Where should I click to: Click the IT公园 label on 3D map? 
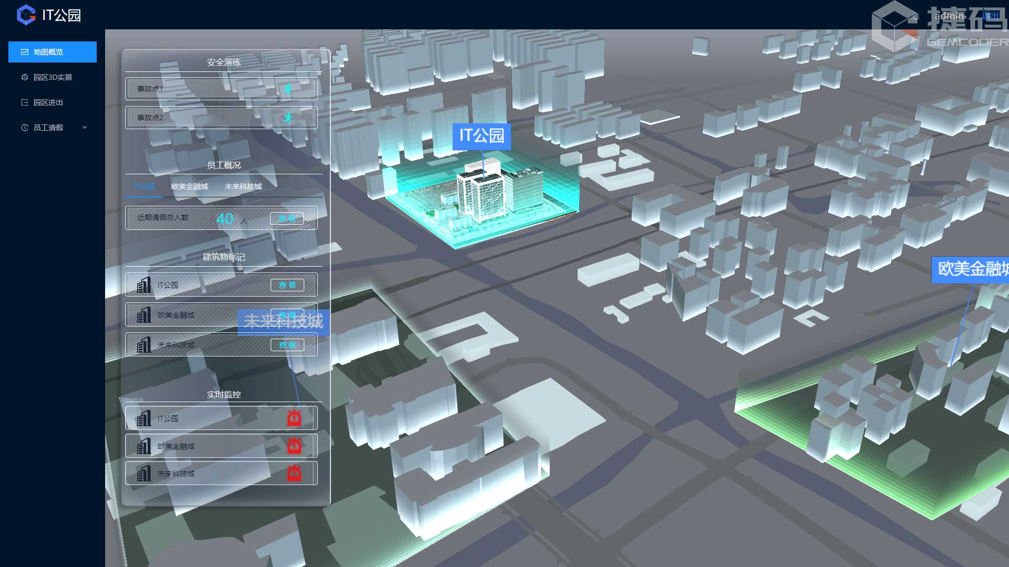(x=481, y=136)
